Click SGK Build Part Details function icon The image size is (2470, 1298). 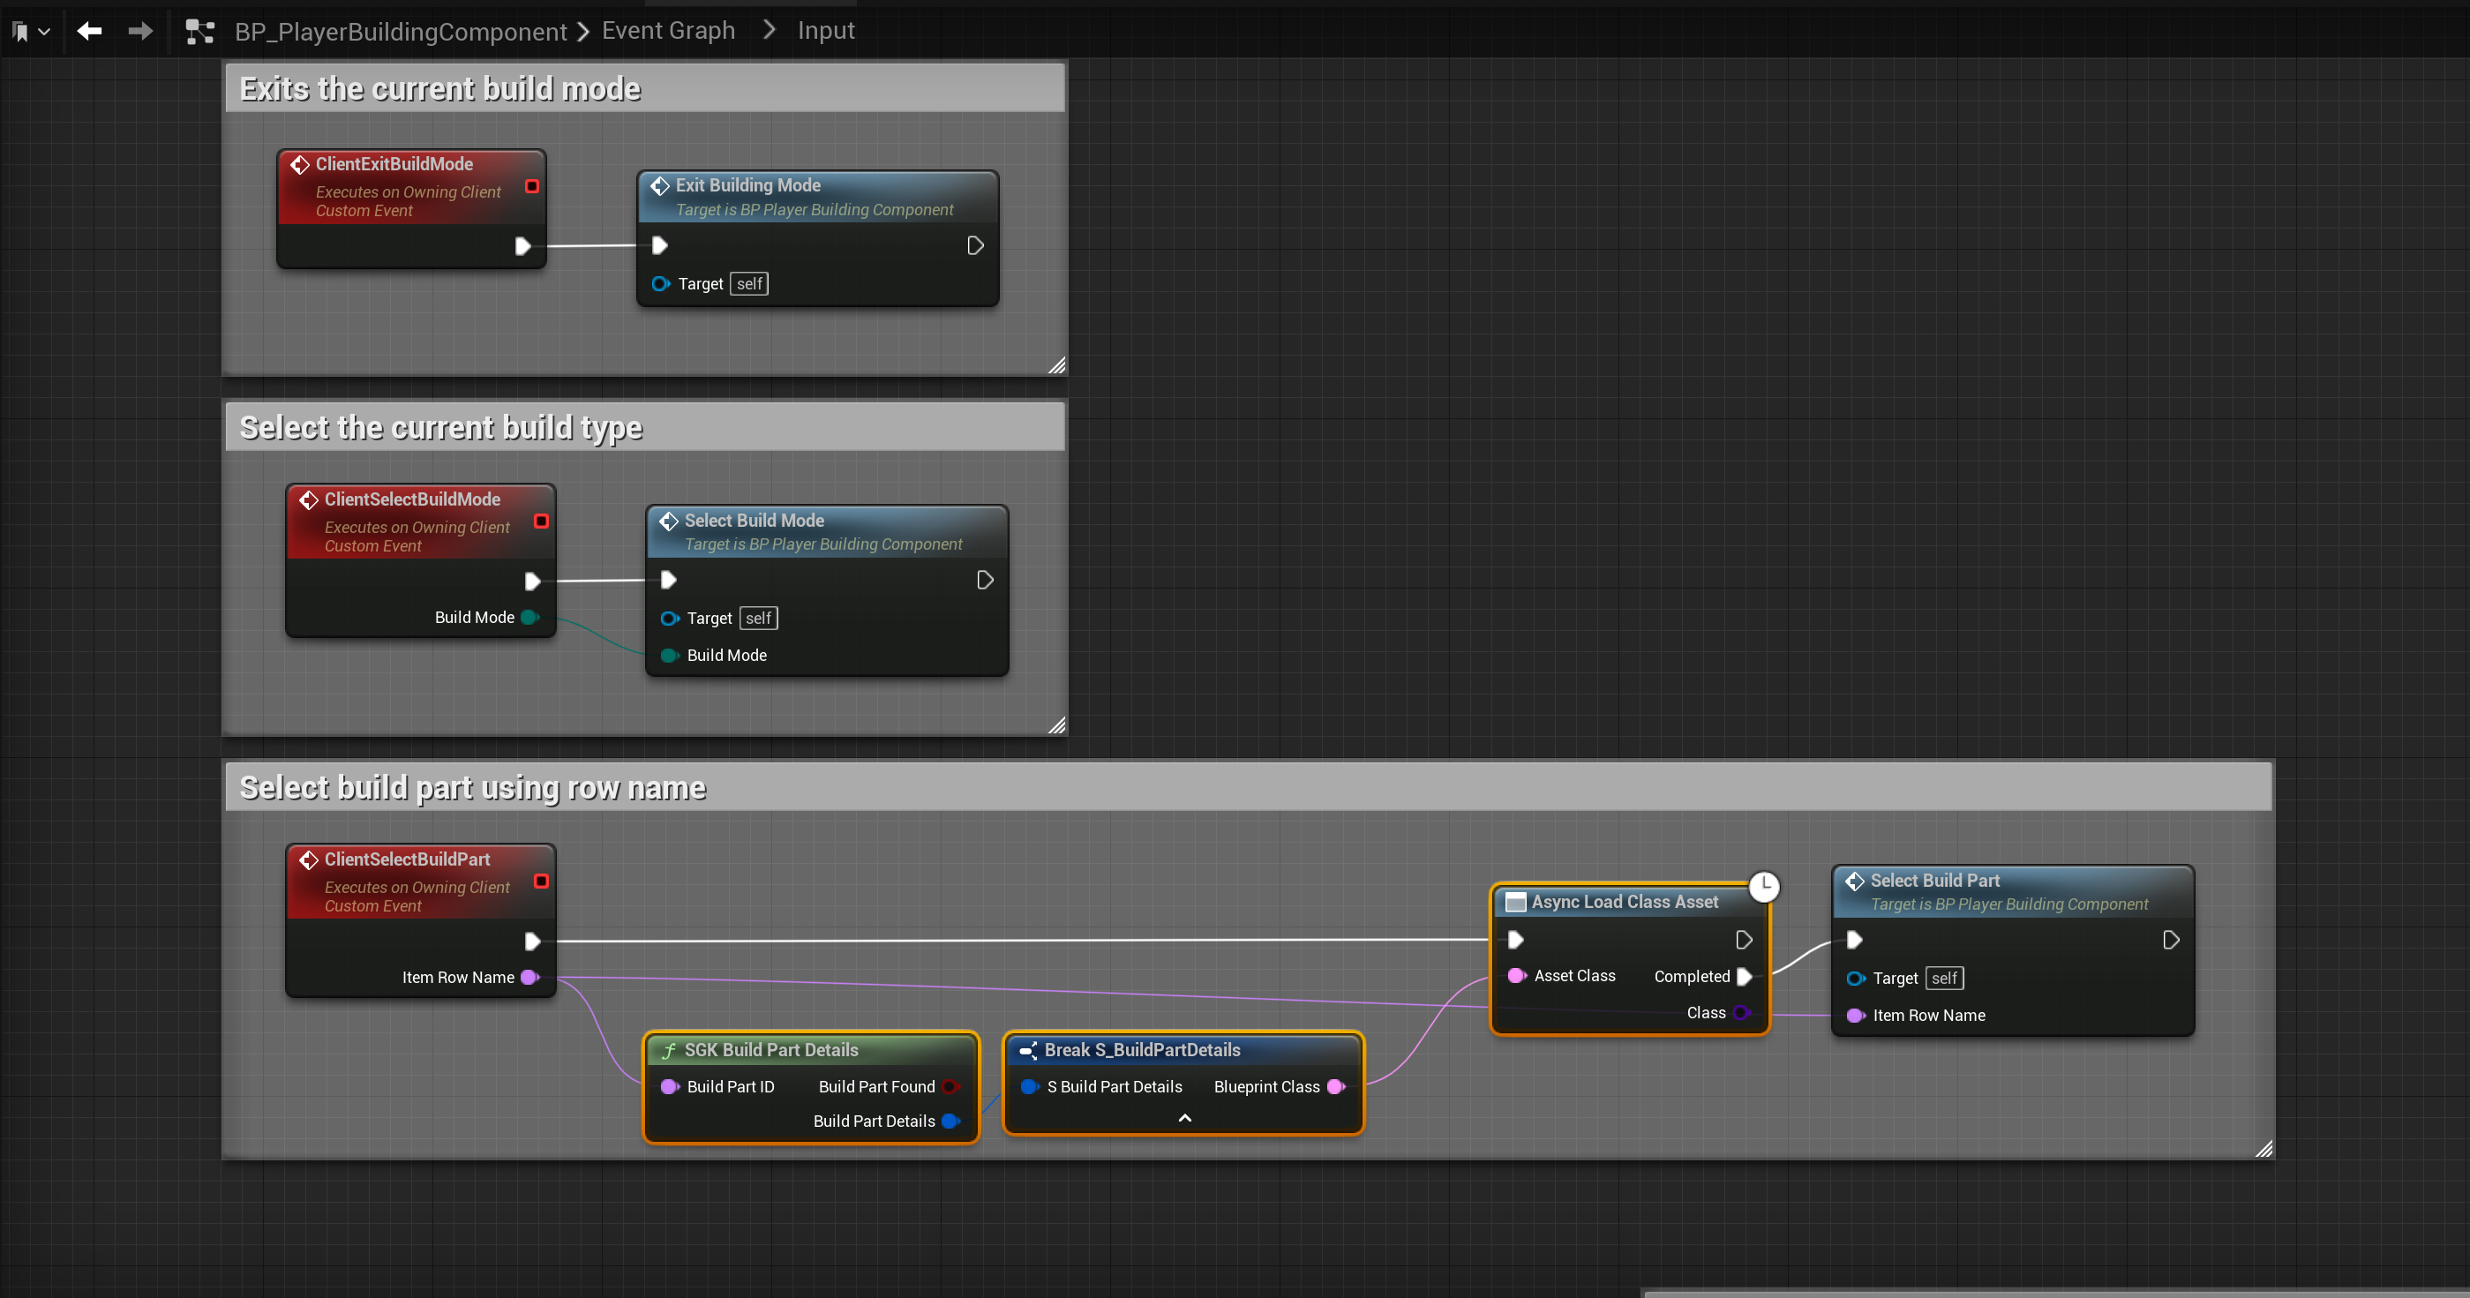(x=669, y=1051)
